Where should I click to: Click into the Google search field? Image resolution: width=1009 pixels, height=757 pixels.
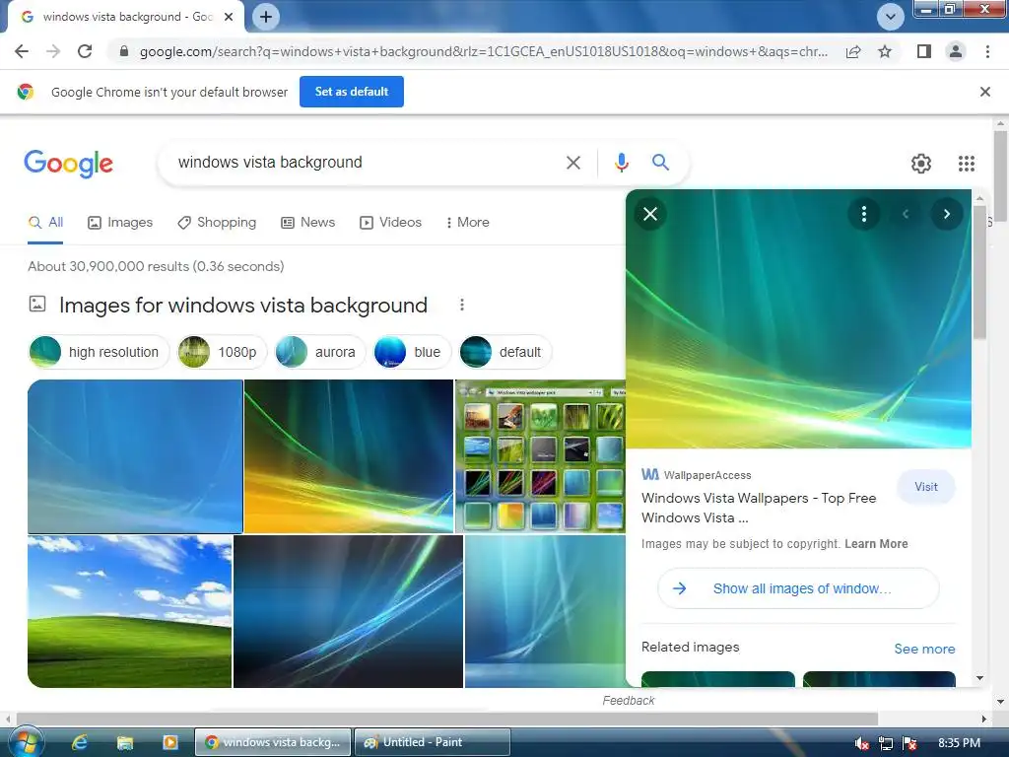click(x=367, y=163)
